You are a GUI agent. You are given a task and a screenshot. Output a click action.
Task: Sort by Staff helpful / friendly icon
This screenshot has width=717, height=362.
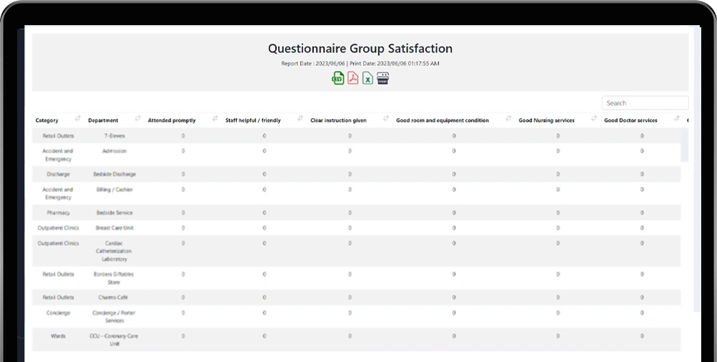(300, 119)
